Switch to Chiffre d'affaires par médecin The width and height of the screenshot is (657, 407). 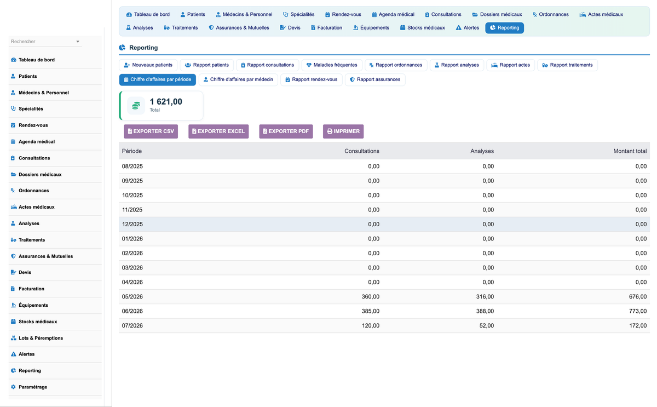tap(238, 80)
